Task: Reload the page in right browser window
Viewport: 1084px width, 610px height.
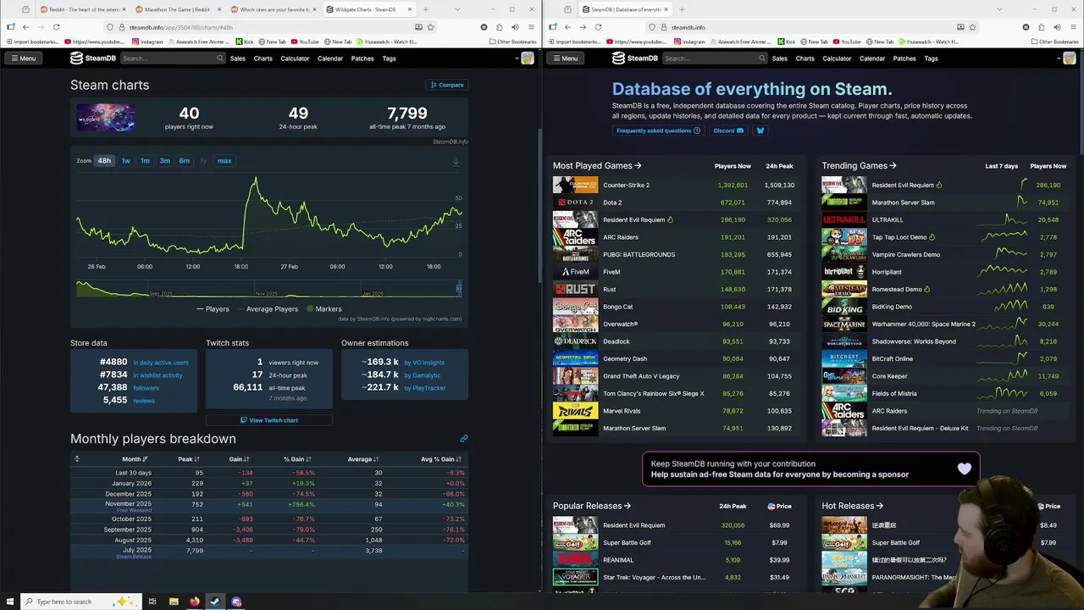Action: tap(598, 27)
